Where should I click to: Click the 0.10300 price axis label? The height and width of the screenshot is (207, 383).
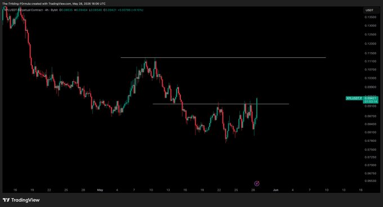coord(370,78)
